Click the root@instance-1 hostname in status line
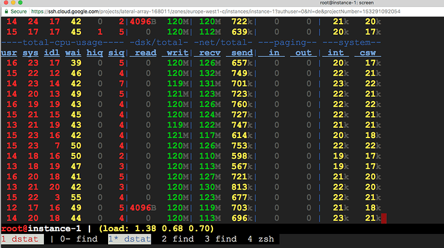Screen dimensions: 444x248 (x=41, y=229)
